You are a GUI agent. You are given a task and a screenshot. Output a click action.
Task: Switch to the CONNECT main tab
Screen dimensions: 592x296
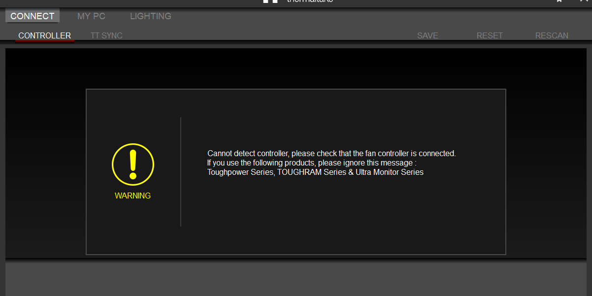click(x=33, y=16)
